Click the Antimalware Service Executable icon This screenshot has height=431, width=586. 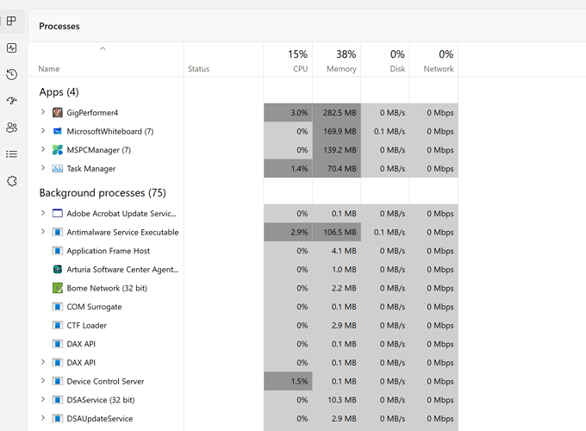click(57, 232)
